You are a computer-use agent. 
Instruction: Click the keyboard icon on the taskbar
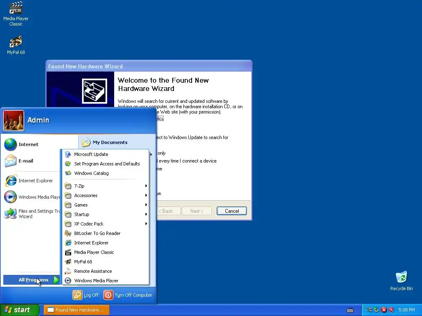click(350, 310)
